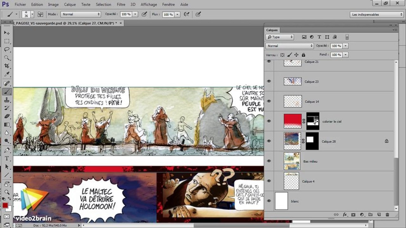
Task: Toggle tablet pressure for size
Action: [198, 14]
